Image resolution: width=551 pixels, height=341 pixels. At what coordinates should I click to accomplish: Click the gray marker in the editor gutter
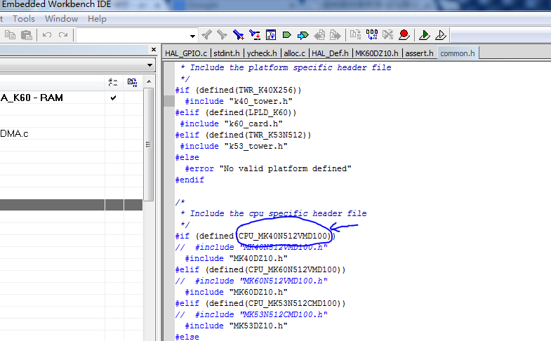pyautogui.click(x=169, y=101)
